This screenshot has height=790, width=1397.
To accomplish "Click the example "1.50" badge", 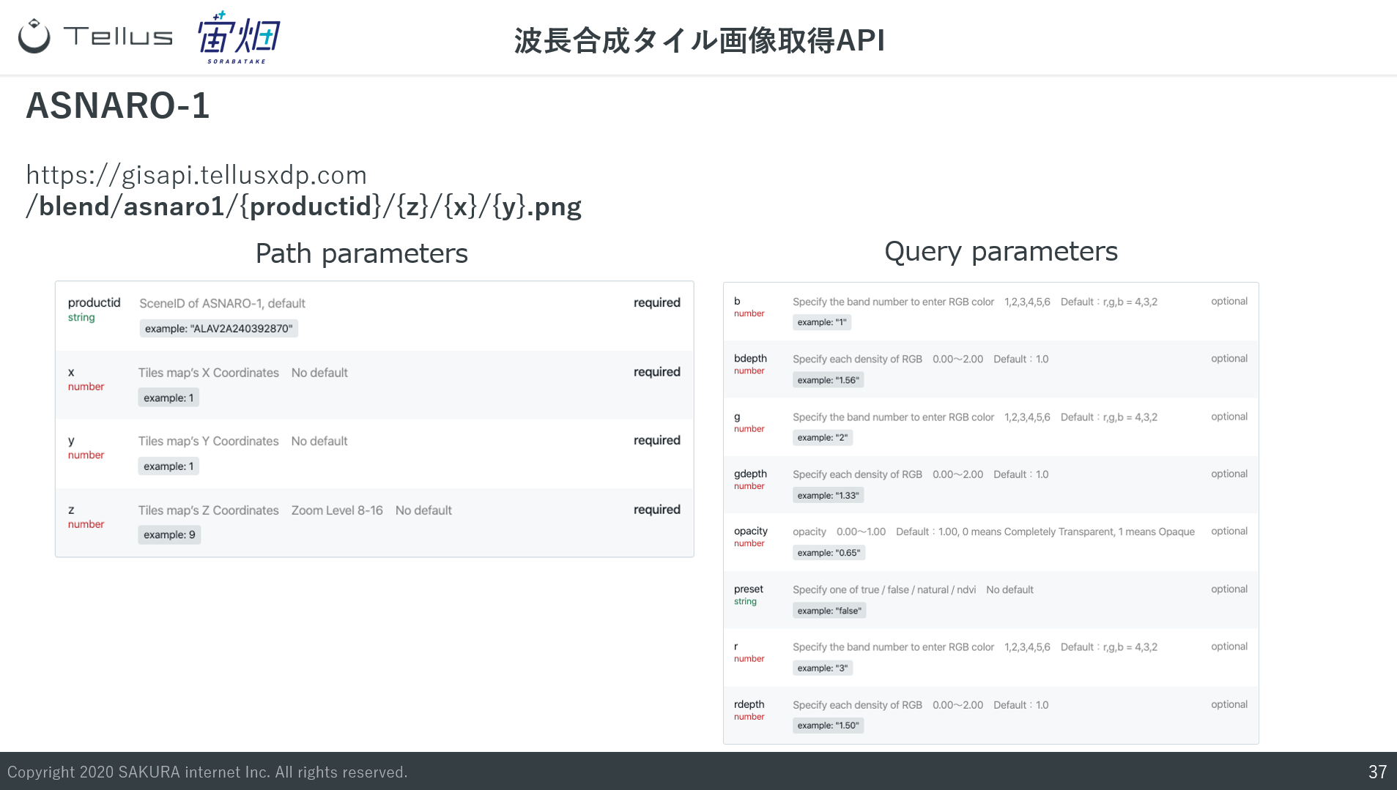I will click(828, 726).
